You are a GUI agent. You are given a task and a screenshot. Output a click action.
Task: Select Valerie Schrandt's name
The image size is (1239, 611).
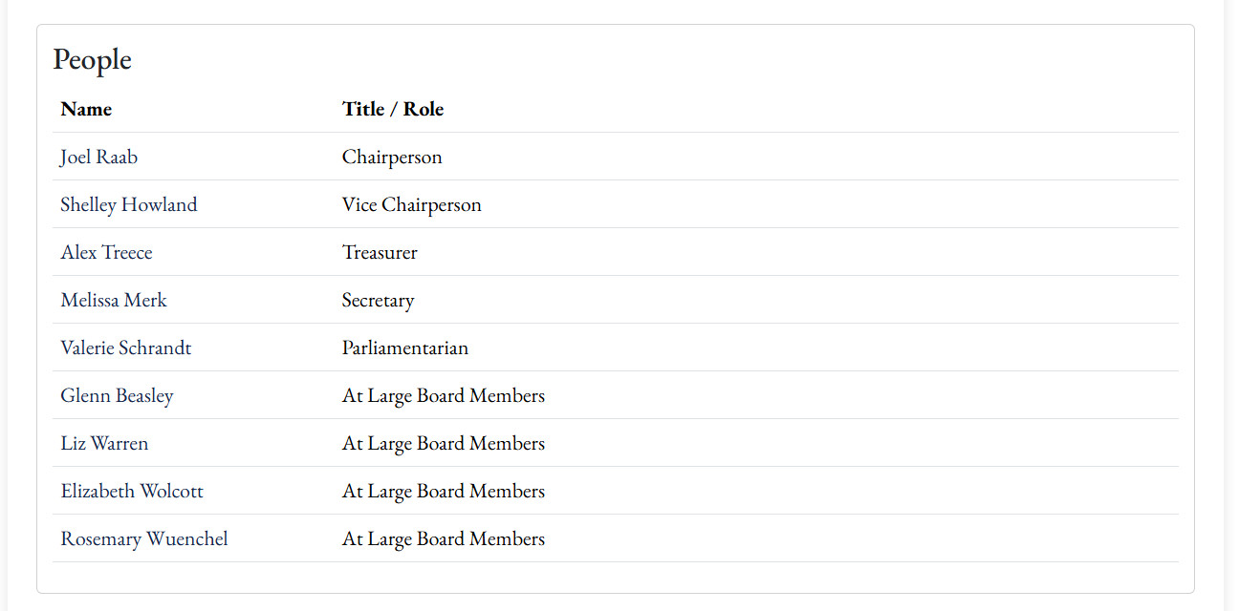point(126,348)
